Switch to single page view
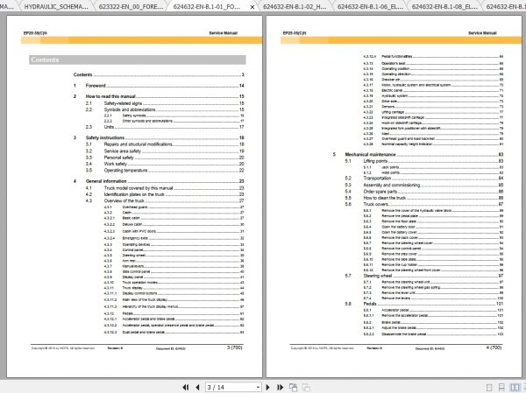 pos(489,388)
